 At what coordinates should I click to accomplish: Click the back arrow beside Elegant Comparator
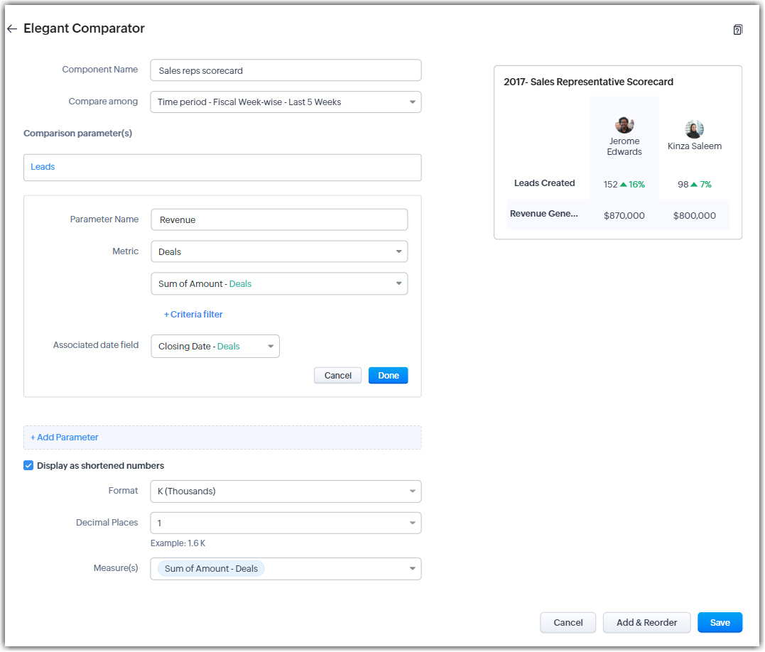coord(11,29)
